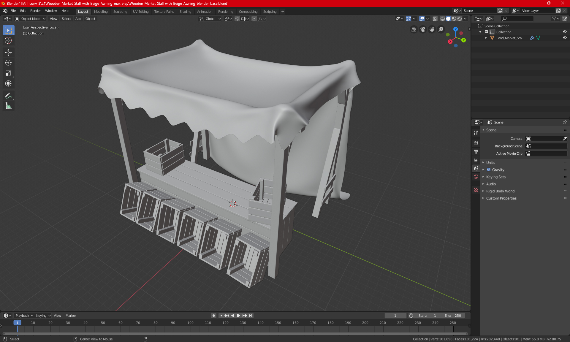Jump to the timeline start frame
570x342 pixels.
click(221, 316)
